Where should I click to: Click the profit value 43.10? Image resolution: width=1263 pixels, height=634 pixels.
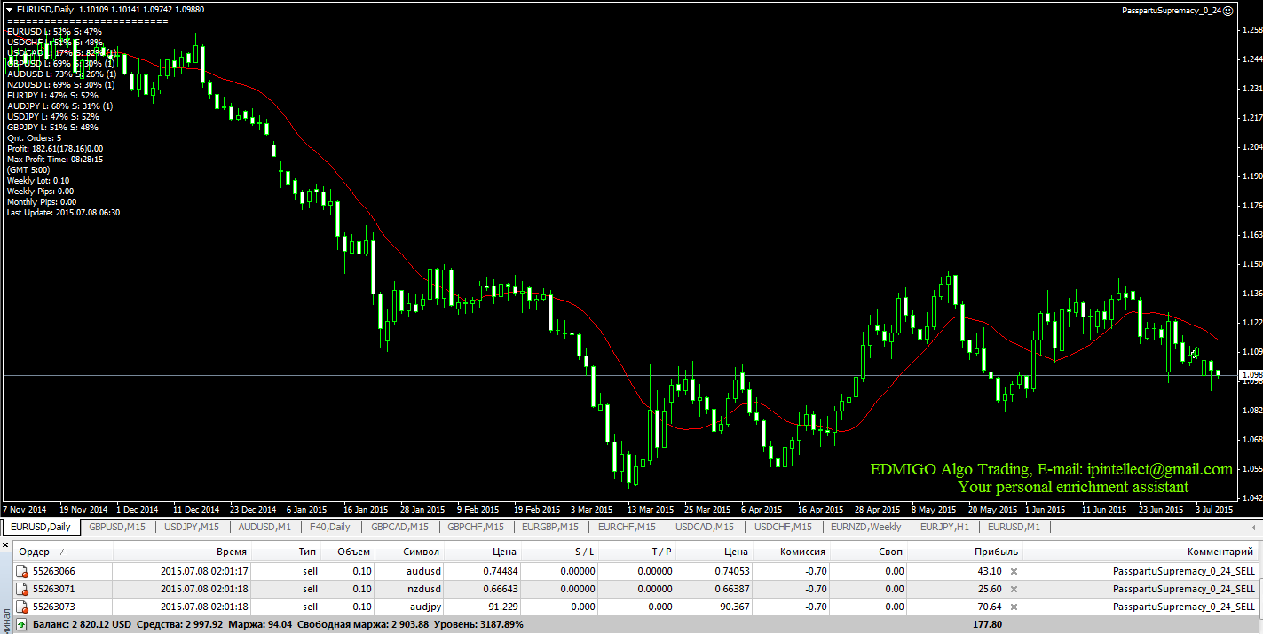989,571
